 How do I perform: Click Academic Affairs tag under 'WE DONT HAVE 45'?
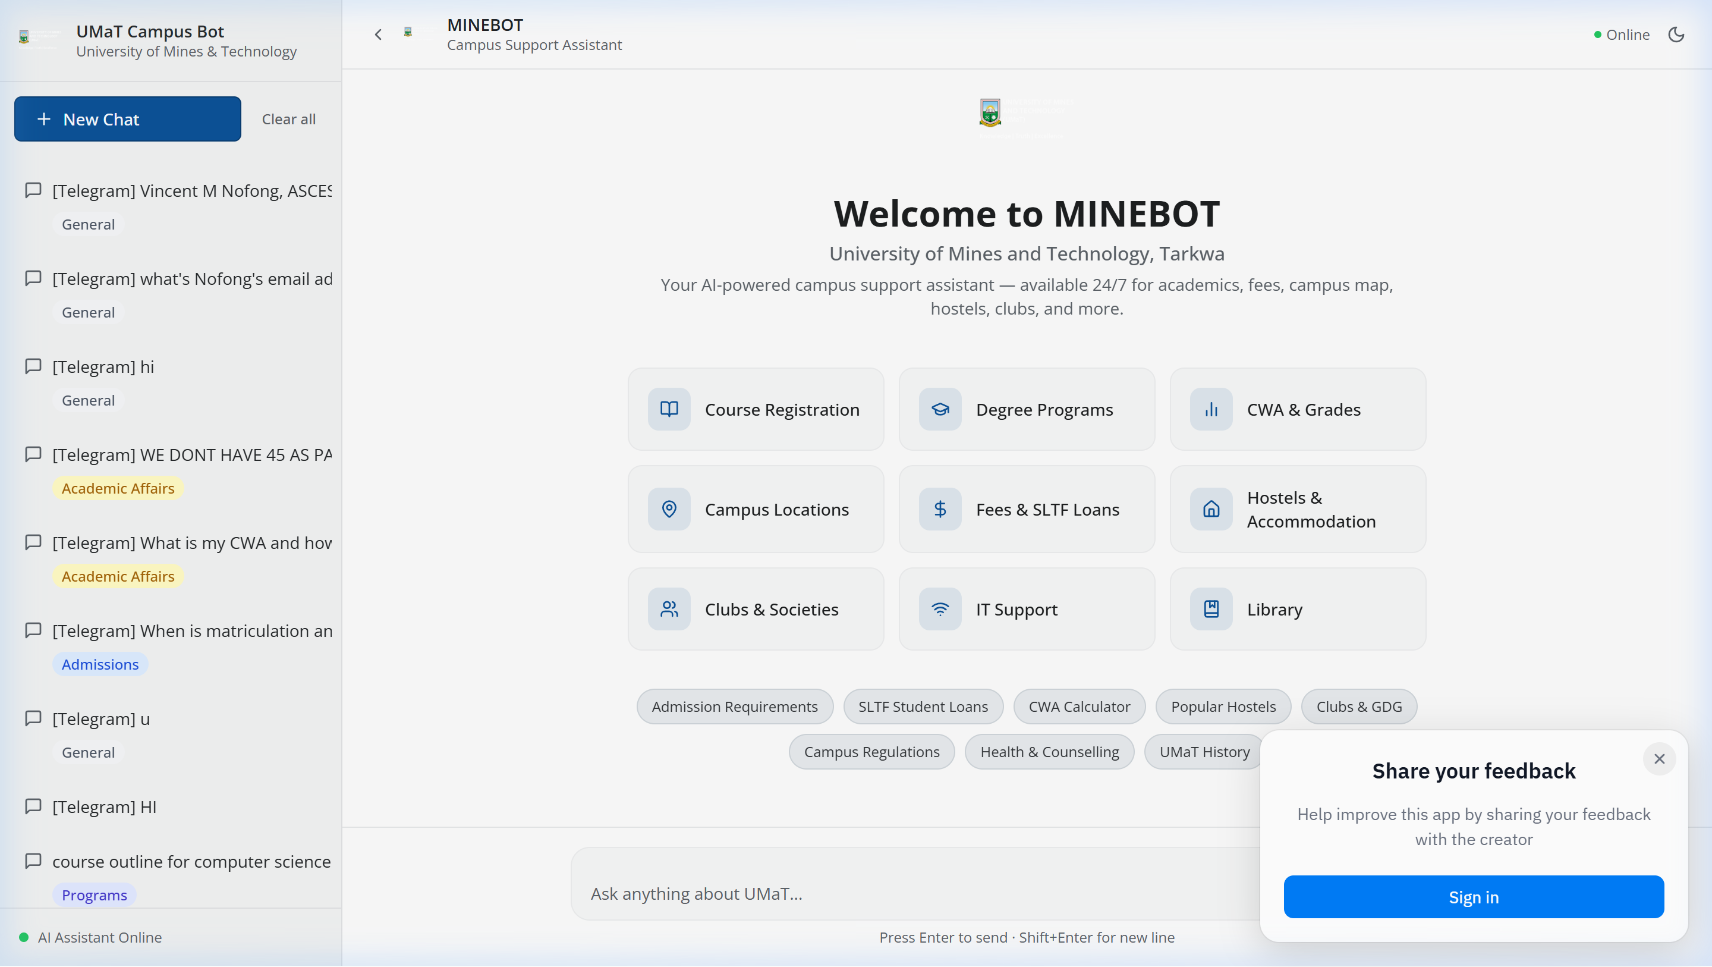[x=118, y=488]
